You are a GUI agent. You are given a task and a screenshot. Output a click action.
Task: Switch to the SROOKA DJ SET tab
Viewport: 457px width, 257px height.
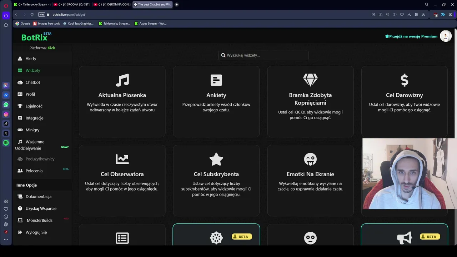tap(72, 5)
